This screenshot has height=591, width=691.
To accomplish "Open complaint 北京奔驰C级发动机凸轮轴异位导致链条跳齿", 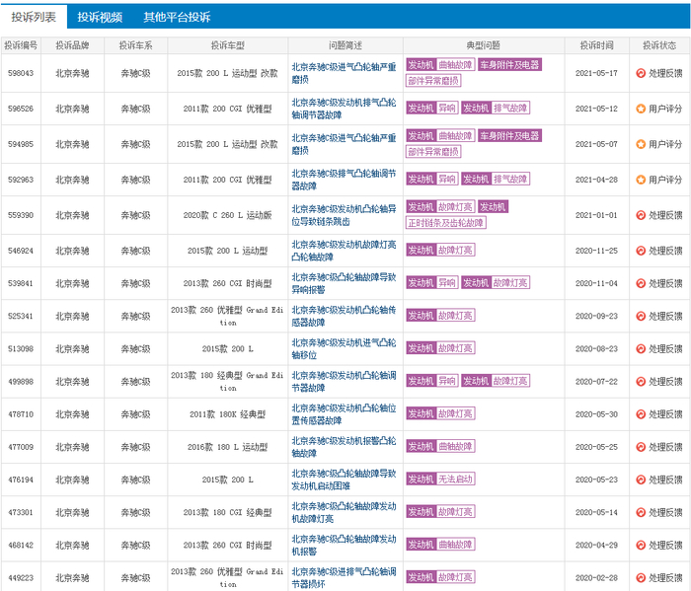I will [344, 215].
